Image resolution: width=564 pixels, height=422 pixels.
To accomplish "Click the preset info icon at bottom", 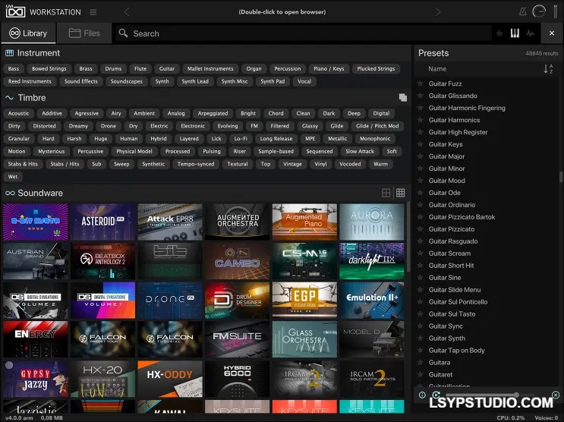I will pyautogui.click(x=423, y=395).
